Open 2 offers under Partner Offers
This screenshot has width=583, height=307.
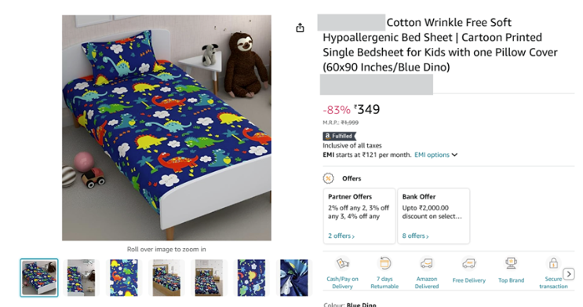(341, 236)
